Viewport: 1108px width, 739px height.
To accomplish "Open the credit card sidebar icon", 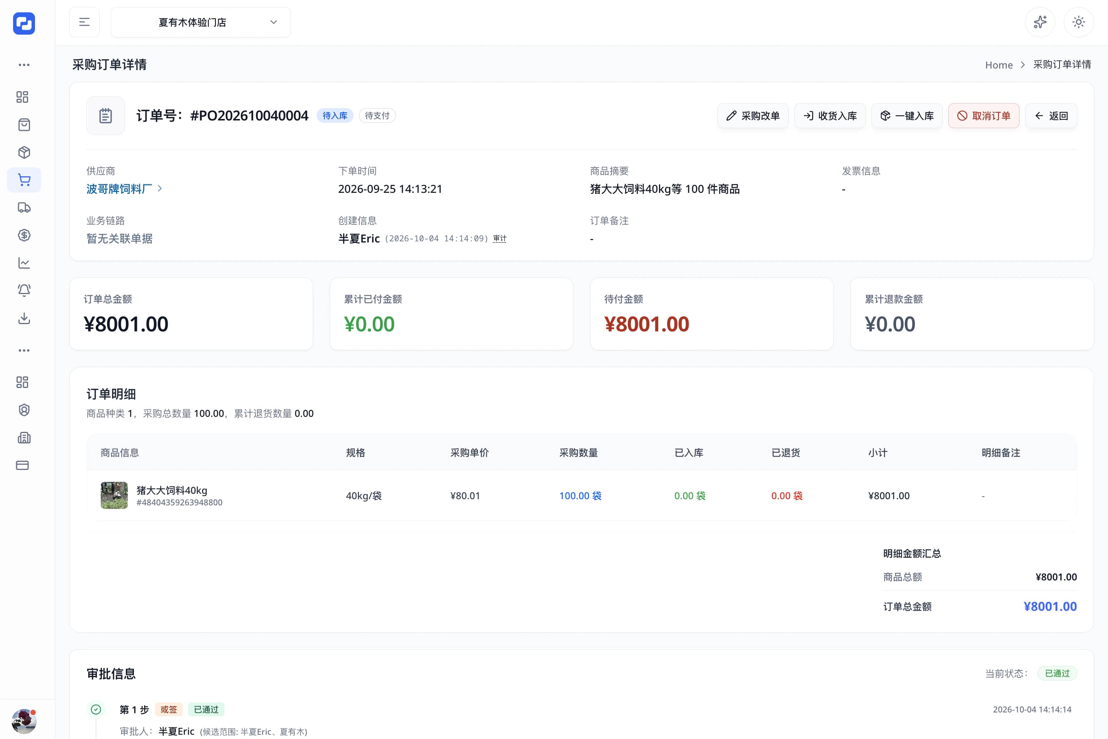I will tap(23, 466).
